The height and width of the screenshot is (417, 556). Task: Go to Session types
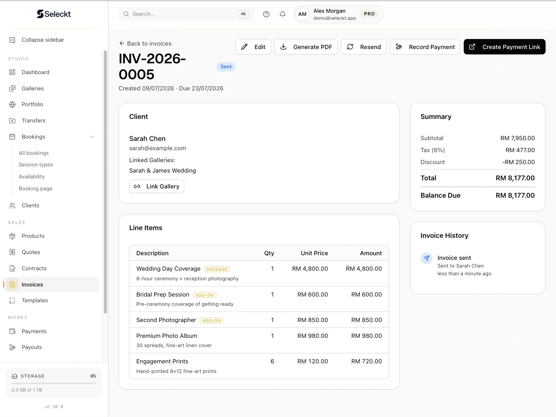pyautogui.click(x=36, y=164)
